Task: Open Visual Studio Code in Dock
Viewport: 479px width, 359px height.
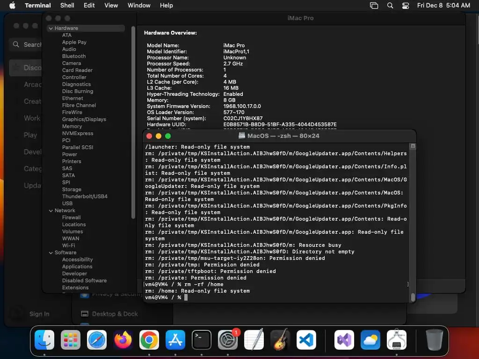Action: click(306, 340)
